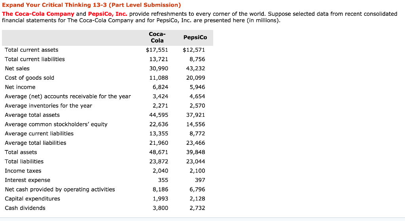
Task: Select Coca-Cola income taxes value 2,040
Action: click(161, 170)
